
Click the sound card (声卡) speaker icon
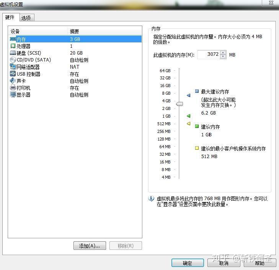[13, 81]
